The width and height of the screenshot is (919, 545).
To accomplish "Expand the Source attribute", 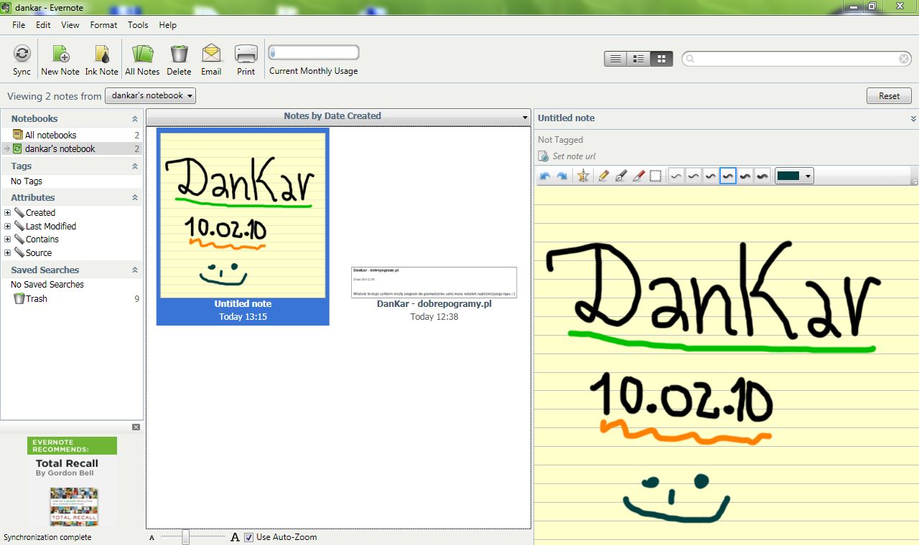I will (x=8, y=252).
